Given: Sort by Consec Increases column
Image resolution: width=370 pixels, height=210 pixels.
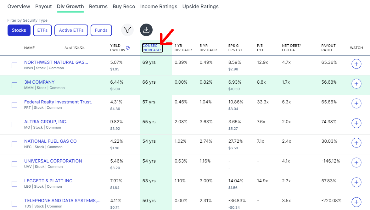Looking at the screenshot, I should (152, 48).
